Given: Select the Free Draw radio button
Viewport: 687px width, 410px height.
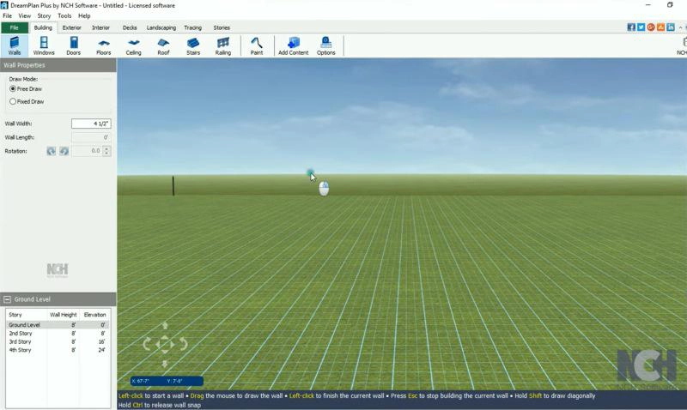Looking at the screenshot, I should [13, 88].
